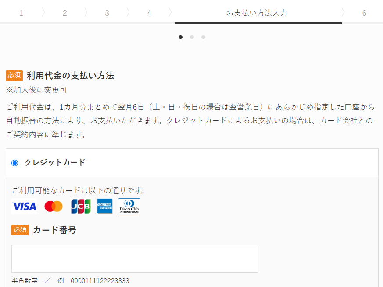Click the 半角数字 hint text
The image size is (383, 287).
click(x=25, y=281)
